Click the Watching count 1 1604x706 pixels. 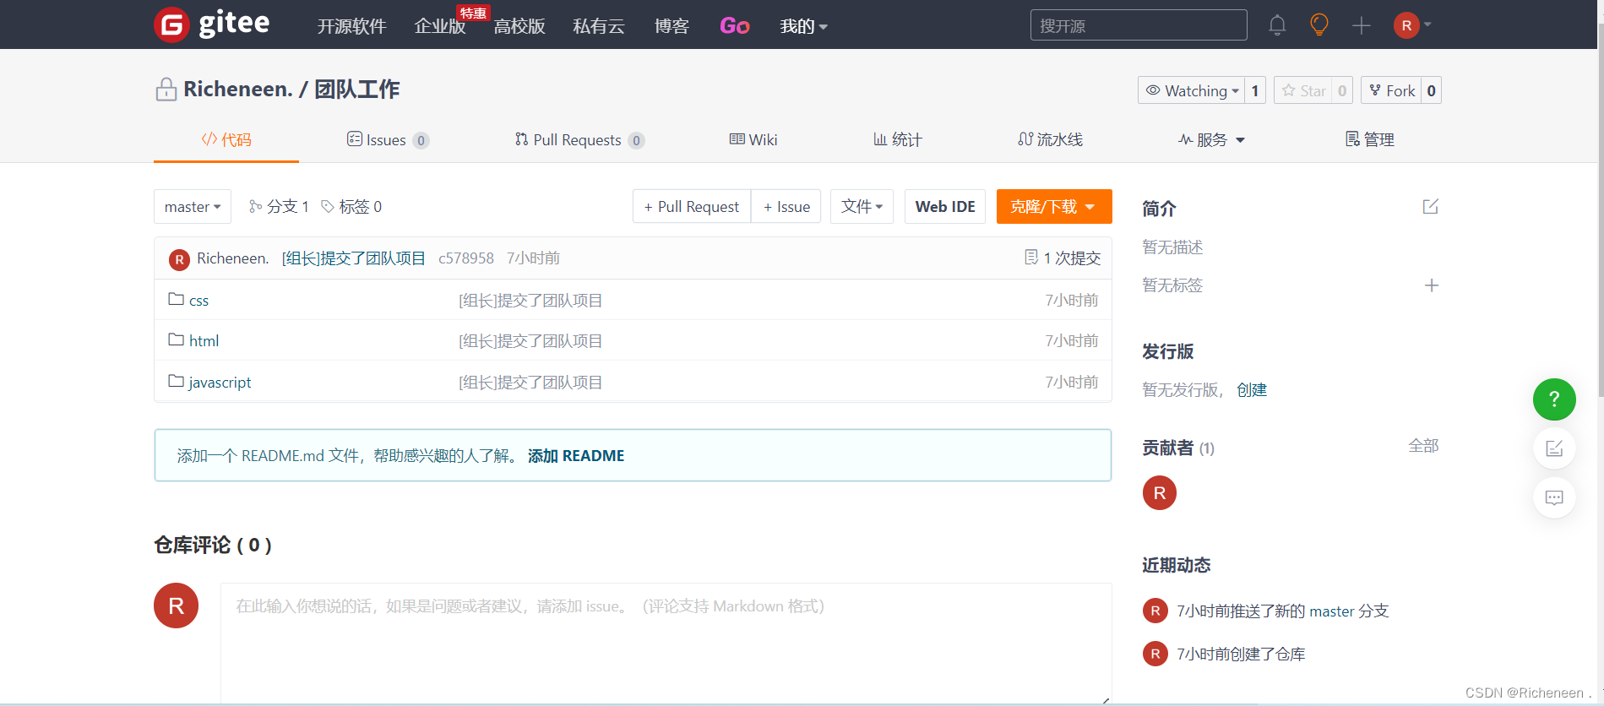1255,90
